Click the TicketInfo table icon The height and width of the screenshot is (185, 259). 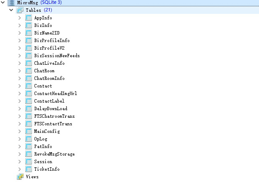29,169
